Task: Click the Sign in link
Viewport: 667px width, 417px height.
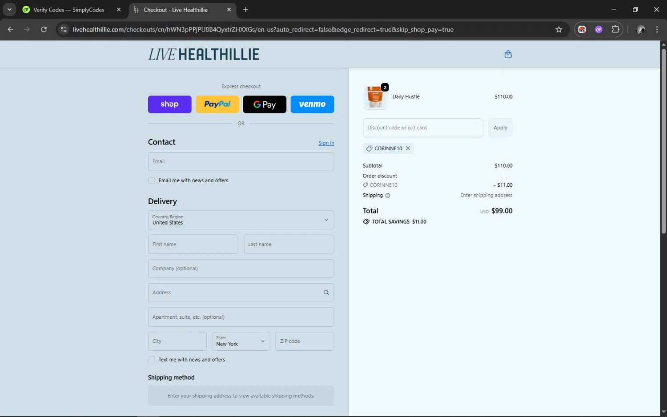Action: [x=326, y=143]
